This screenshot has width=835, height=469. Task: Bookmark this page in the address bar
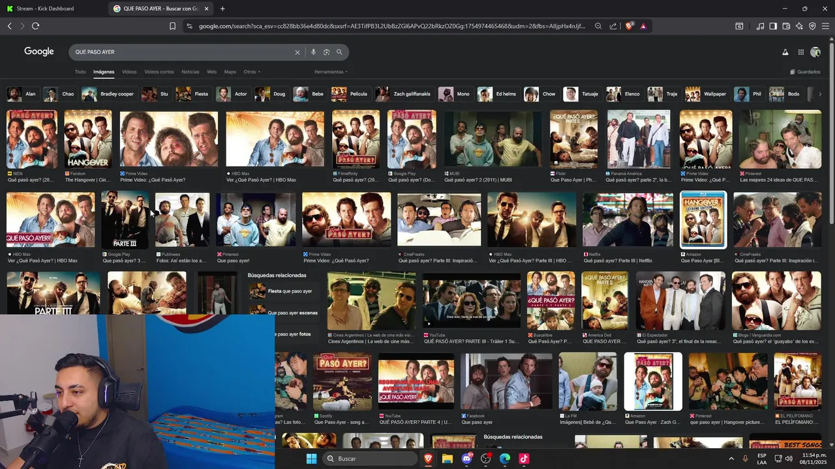172,26
